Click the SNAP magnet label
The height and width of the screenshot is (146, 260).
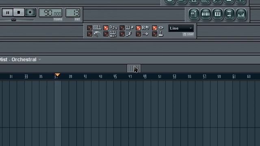pos(188,34)
